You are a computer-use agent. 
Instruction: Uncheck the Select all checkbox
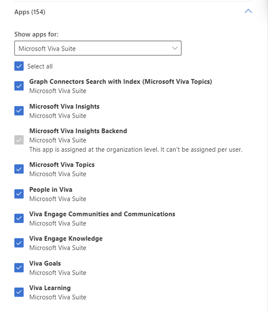[19, 66]
